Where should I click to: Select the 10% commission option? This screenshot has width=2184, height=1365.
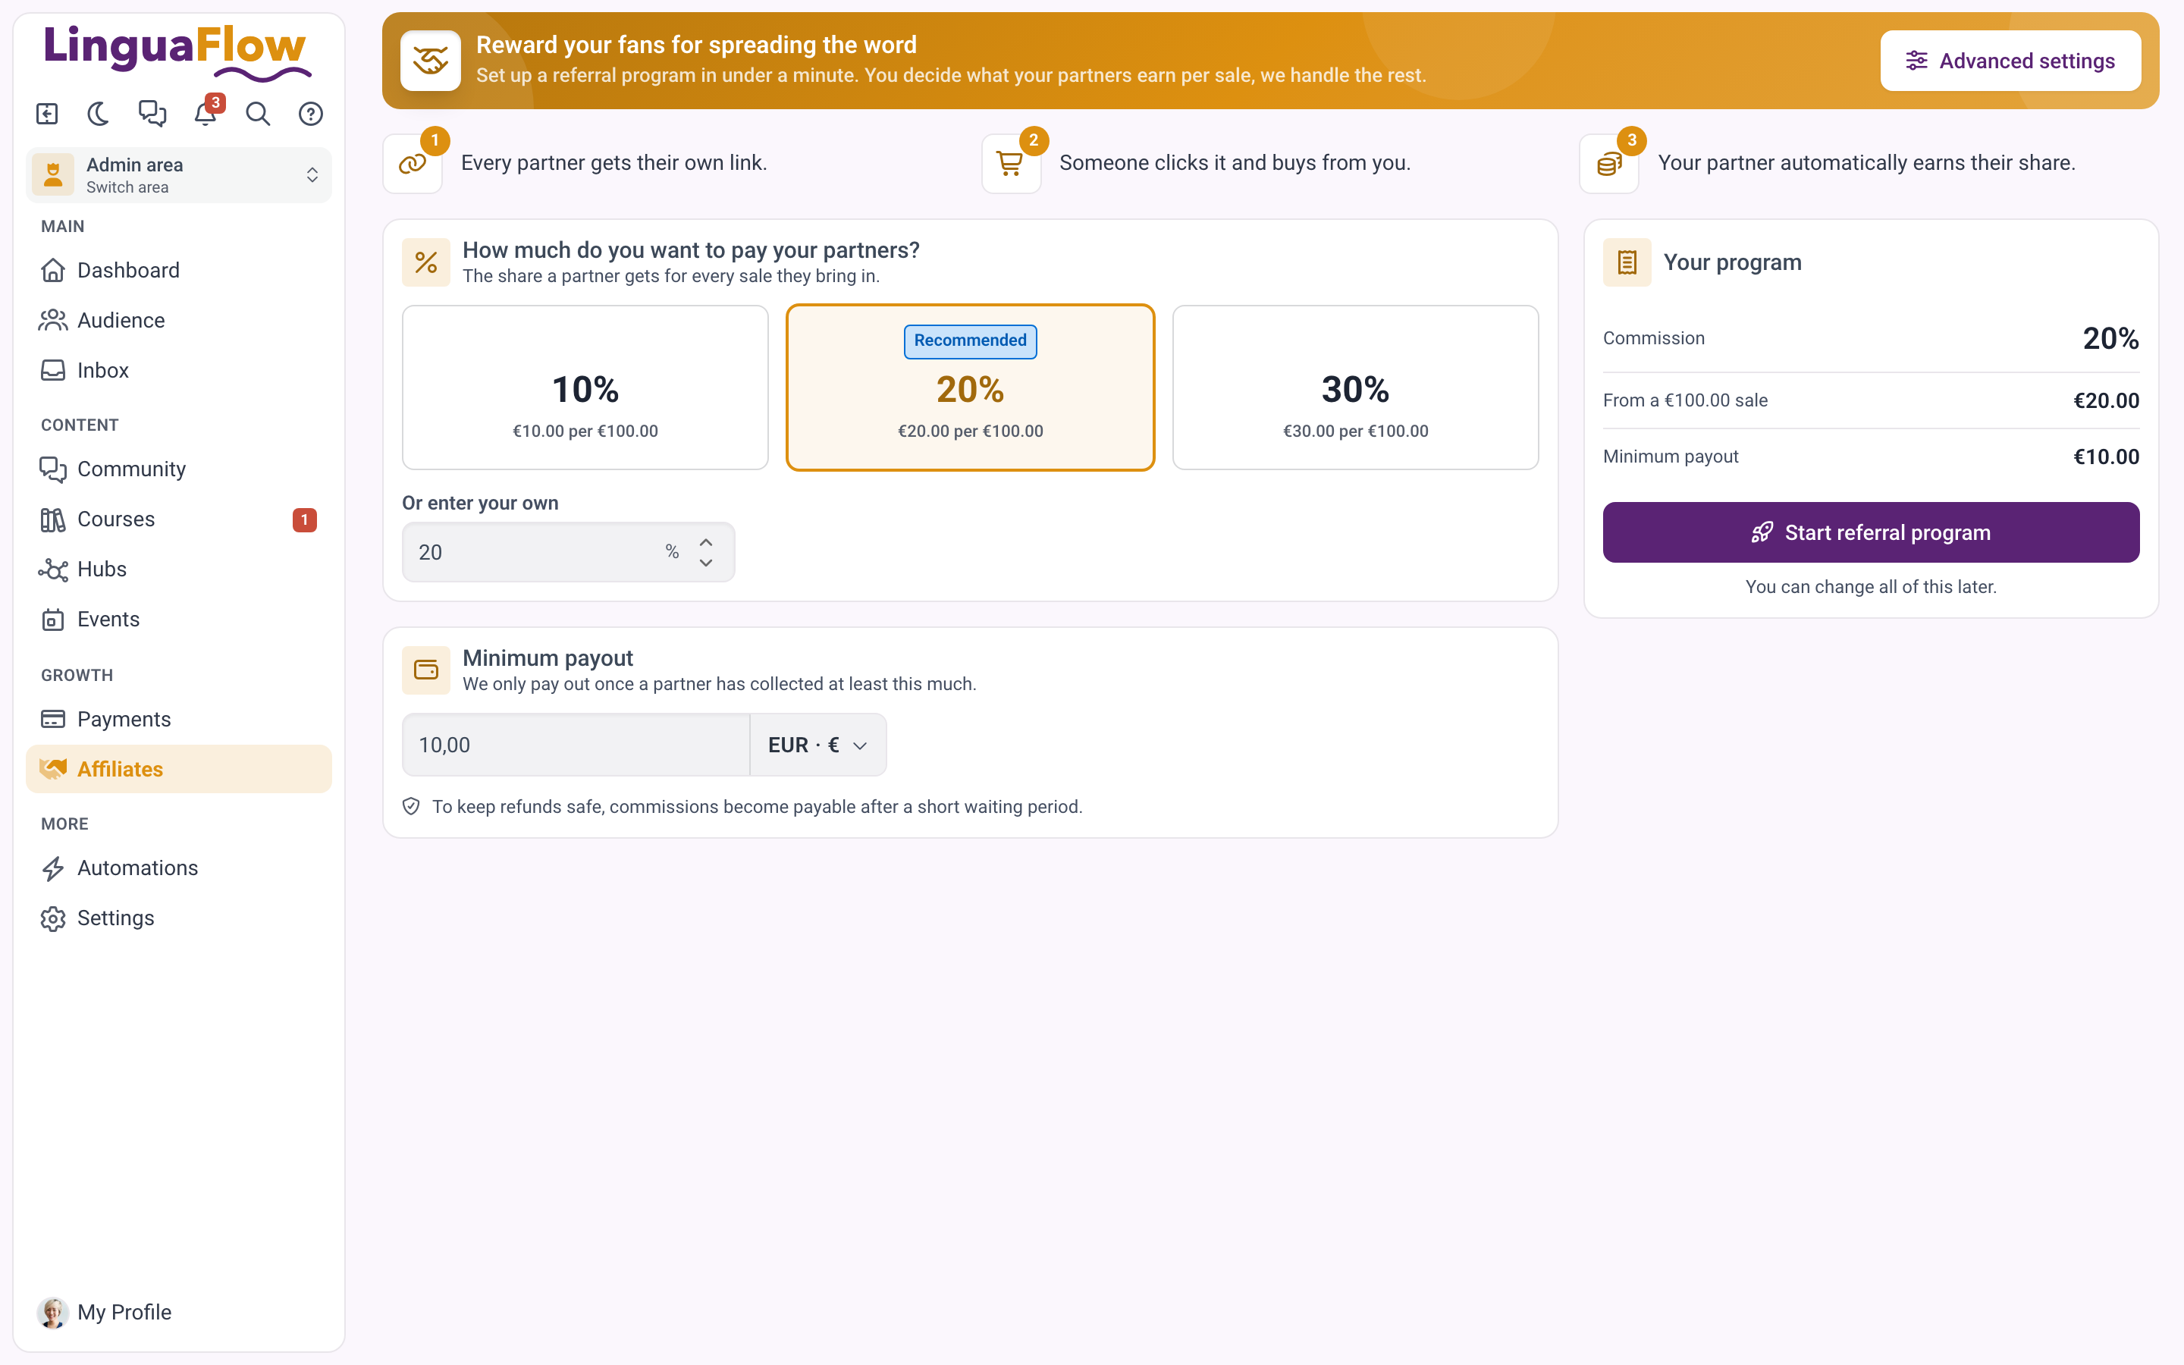click(585, 388)
